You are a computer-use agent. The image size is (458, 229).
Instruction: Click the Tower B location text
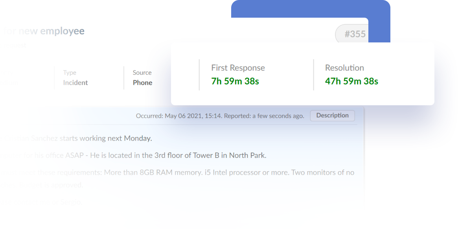coord(208,155)
